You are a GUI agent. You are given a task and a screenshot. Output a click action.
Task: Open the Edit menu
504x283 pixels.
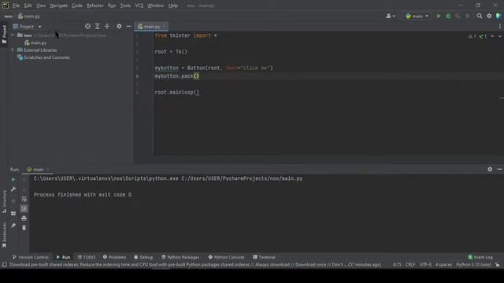tap(28, 6)
